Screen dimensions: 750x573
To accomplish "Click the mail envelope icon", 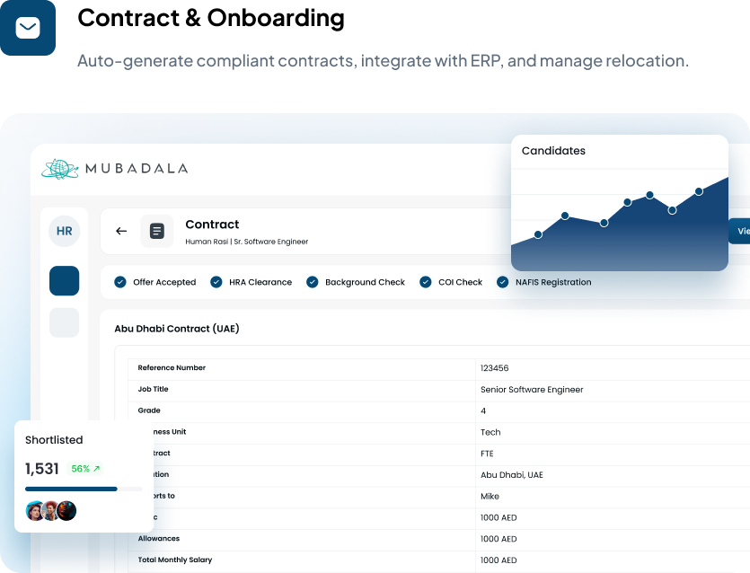I will click(x=28, y=28).
